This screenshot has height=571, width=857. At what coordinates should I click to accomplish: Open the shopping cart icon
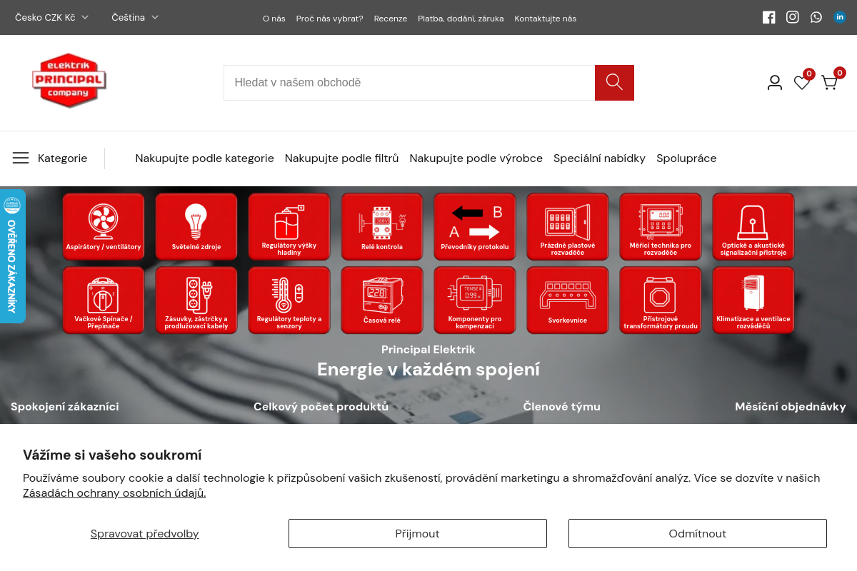(x=829, y=83)
